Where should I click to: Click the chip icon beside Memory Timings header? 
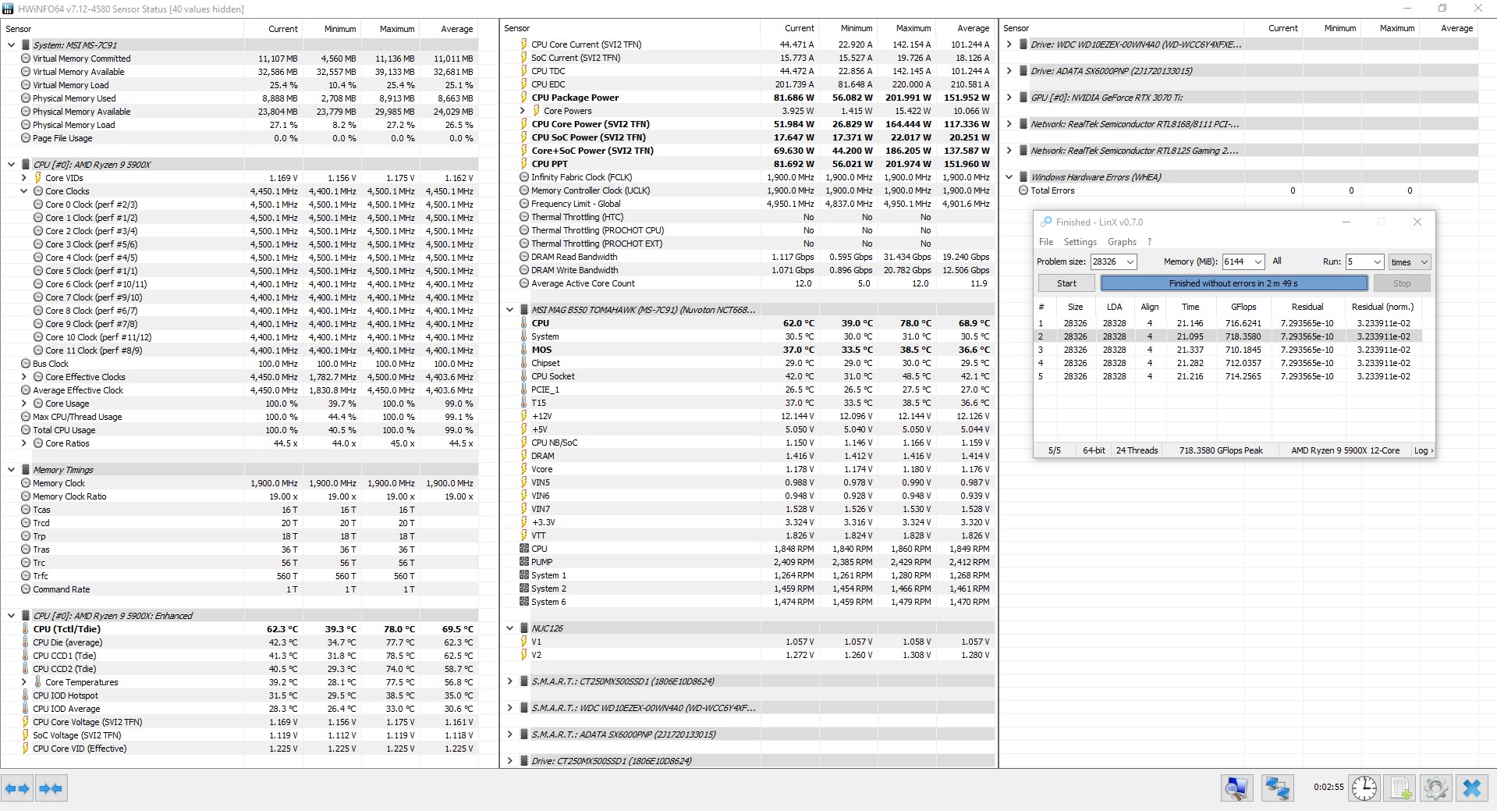coord(25,470)
